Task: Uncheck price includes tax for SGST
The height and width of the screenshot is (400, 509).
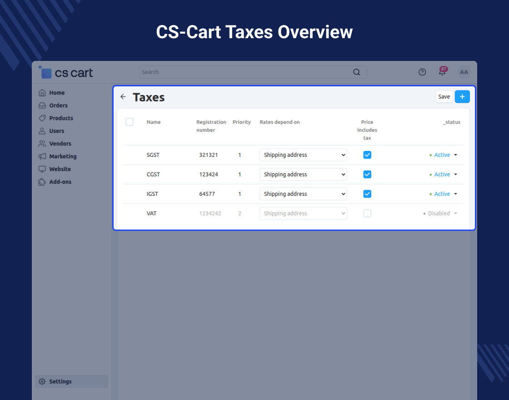Action: (x=367, y=155)
